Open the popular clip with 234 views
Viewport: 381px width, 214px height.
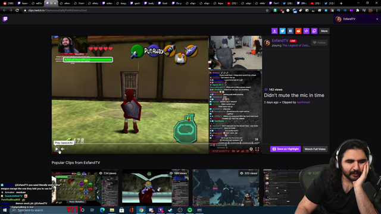tap(85, 188)
